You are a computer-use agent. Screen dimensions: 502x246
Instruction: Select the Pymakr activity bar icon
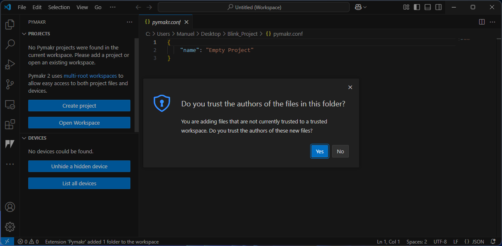(x=10, y=144)
